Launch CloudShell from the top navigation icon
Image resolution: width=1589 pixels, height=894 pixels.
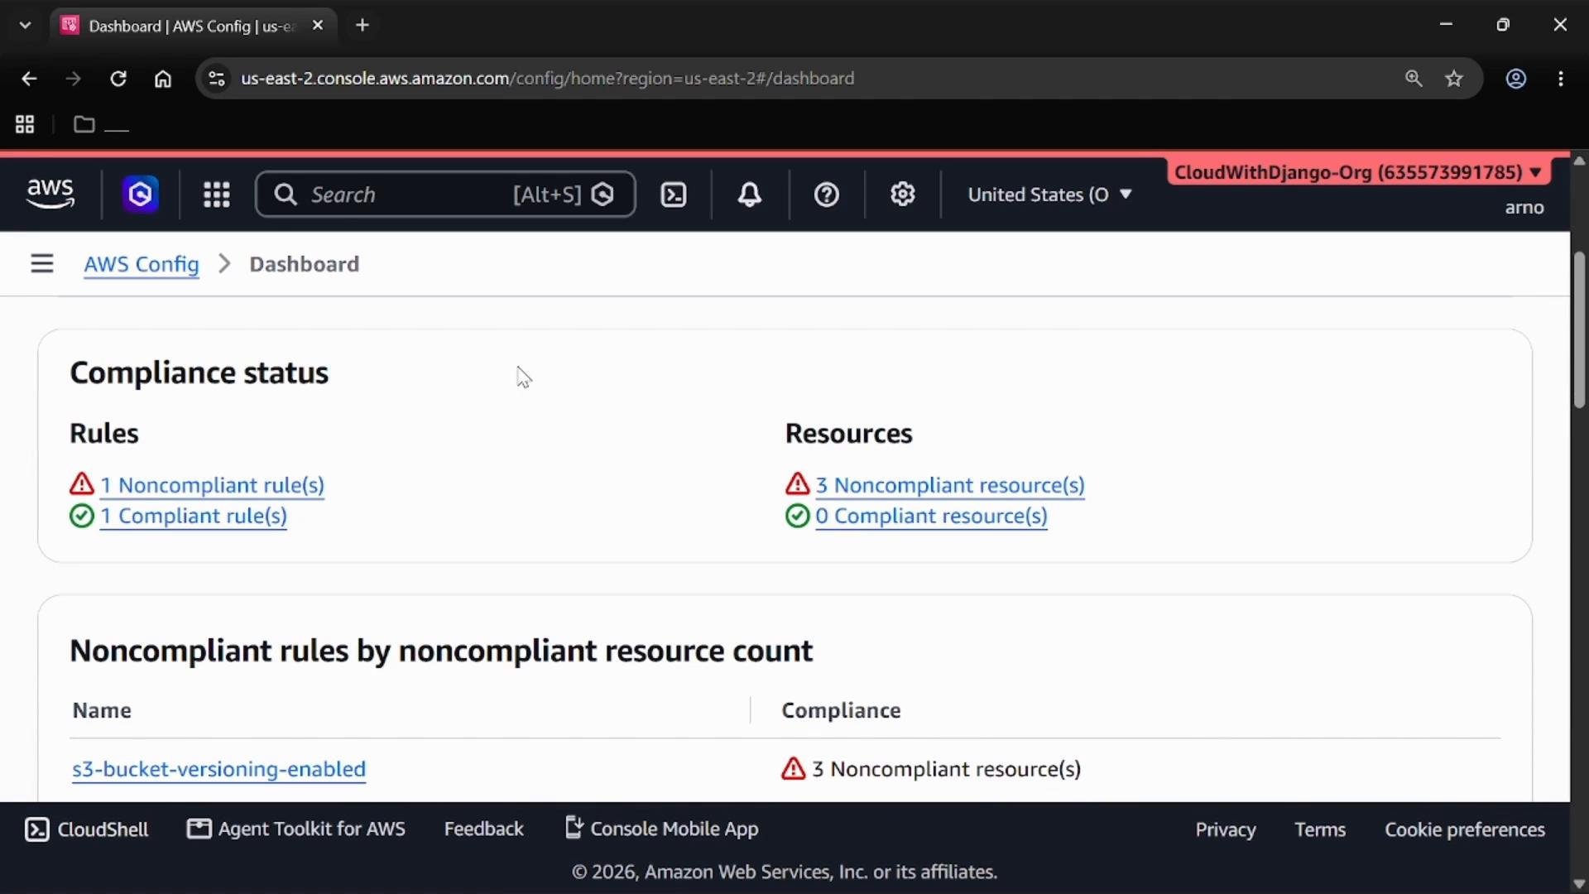(674, 195)
